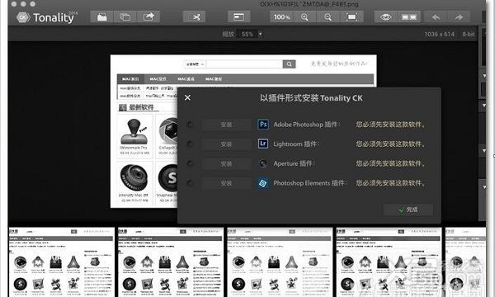Screen dimensions: 495x297
Task: Select the crop tool scissors icon
Action: click(195, 17)
